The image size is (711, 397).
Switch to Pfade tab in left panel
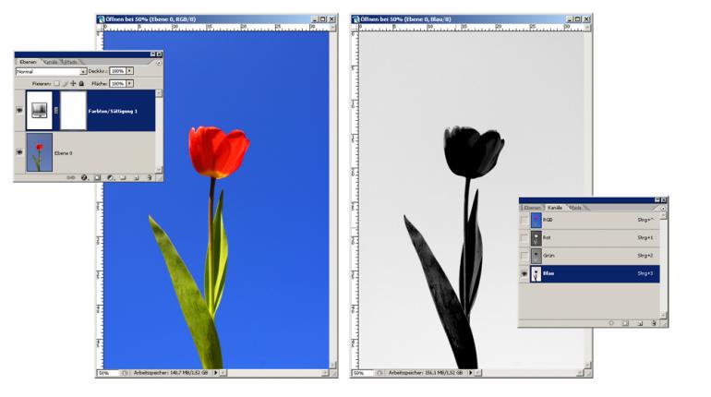70,62
